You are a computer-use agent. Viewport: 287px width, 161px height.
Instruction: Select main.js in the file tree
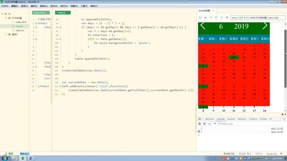19,26
